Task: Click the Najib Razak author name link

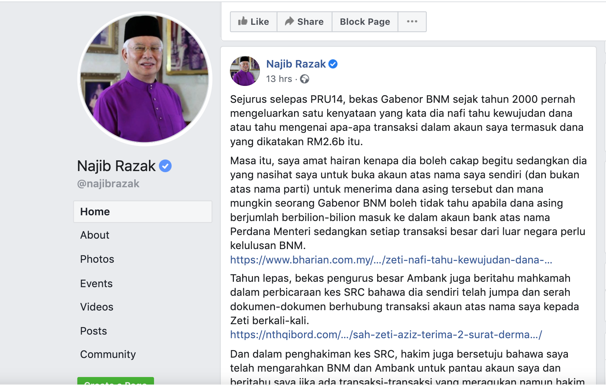Action: [x=296, y=64]
